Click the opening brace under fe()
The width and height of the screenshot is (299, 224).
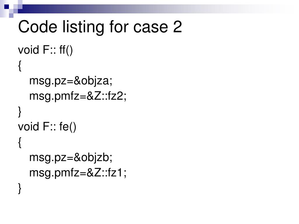click(x=20, y=142)
